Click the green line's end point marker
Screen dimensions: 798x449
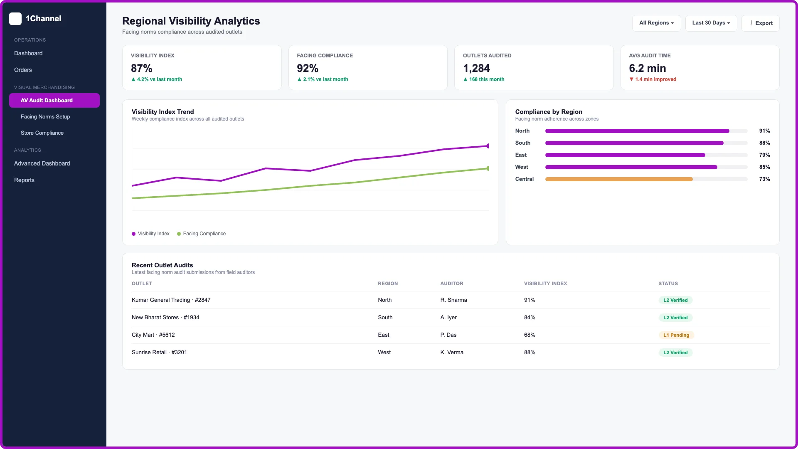488,168
